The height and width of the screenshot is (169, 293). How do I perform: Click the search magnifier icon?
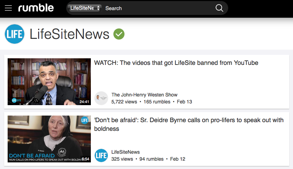[x=219, y=8]
